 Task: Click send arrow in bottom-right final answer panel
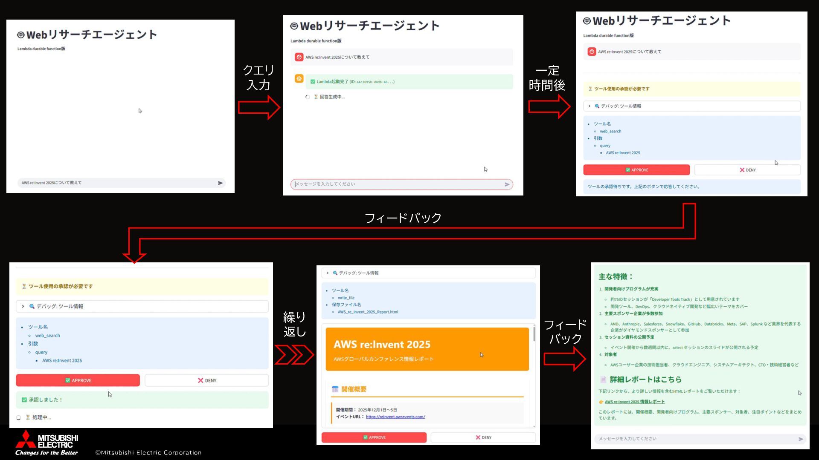[x=800, y=439]
